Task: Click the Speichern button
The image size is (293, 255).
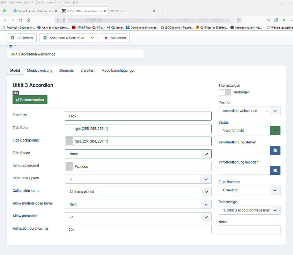Action: tap(22, 38)
